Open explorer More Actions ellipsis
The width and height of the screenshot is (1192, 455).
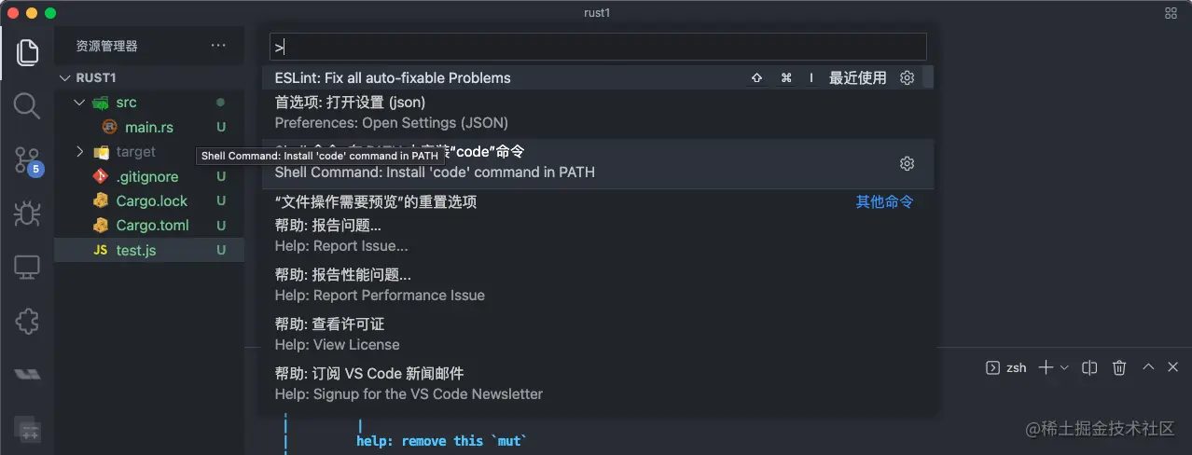(218, 45)
